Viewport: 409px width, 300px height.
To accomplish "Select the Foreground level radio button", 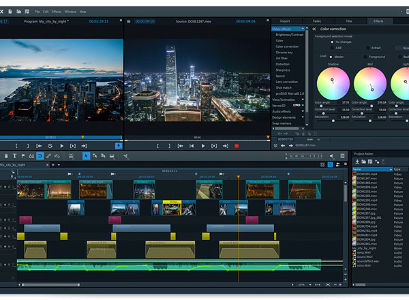I will (365, 57).
